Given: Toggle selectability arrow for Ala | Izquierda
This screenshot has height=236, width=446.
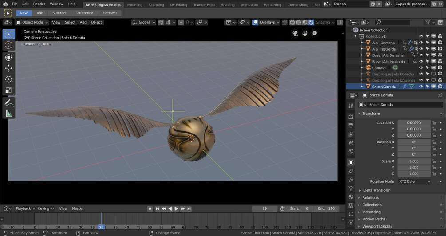Looking at the screenshot, I should tap(427, 49).
